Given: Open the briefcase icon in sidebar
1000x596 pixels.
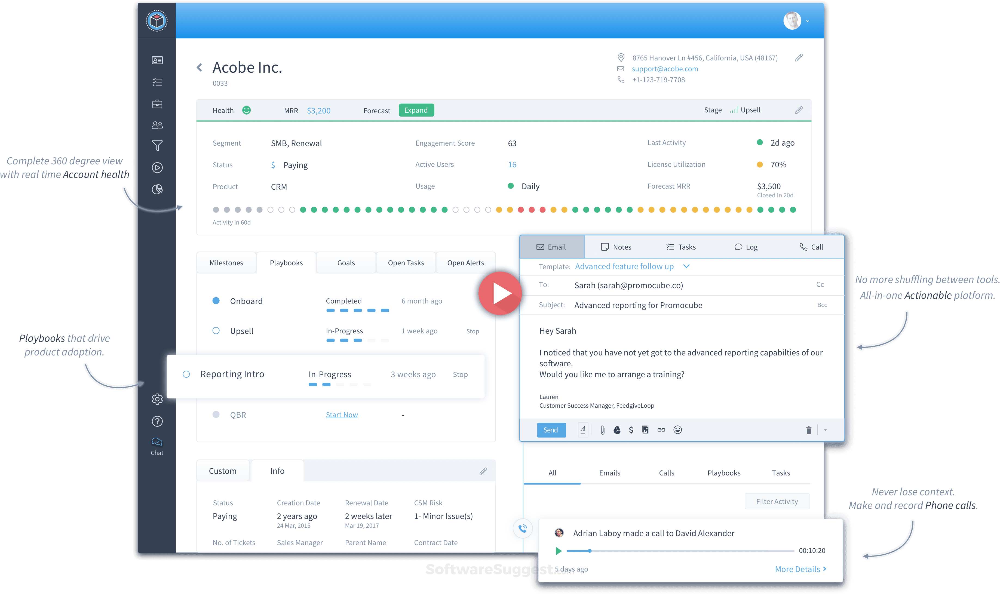Looking at the screenshot, I should click(x=157, y=104).
